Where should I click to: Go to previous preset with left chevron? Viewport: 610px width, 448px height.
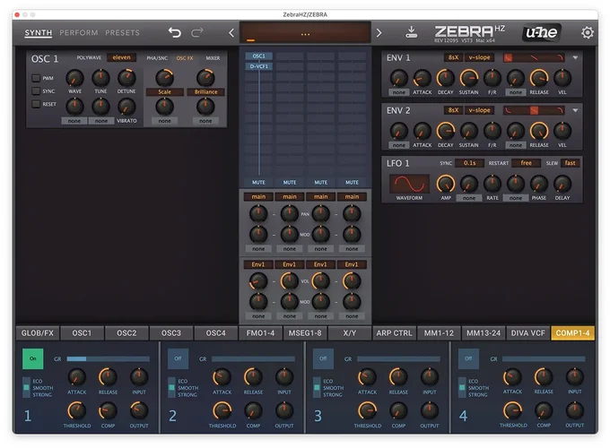coord(231,33)
